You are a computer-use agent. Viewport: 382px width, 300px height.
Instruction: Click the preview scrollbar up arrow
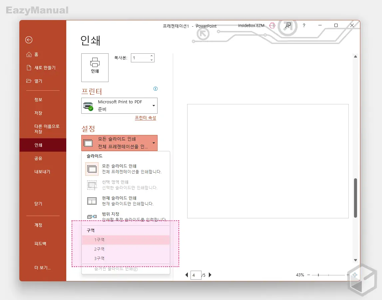pos(355,57)
